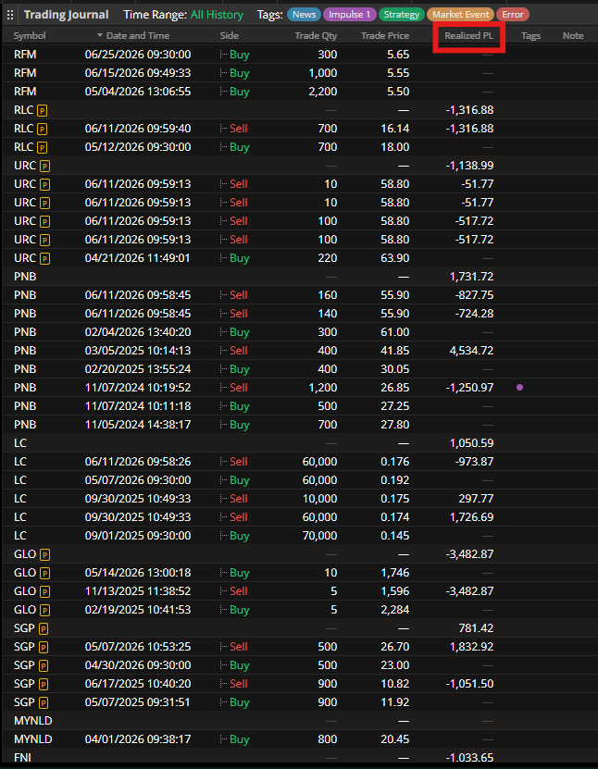Sort by the Trade Price column header
The height and width of the screenshot is (769, 598).
click(385, 36)
